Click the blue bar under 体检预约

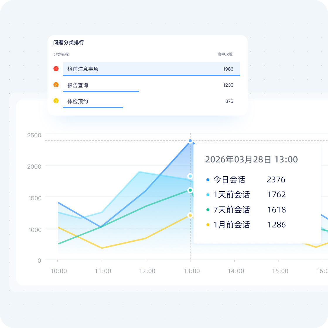(x=93, y=107)
